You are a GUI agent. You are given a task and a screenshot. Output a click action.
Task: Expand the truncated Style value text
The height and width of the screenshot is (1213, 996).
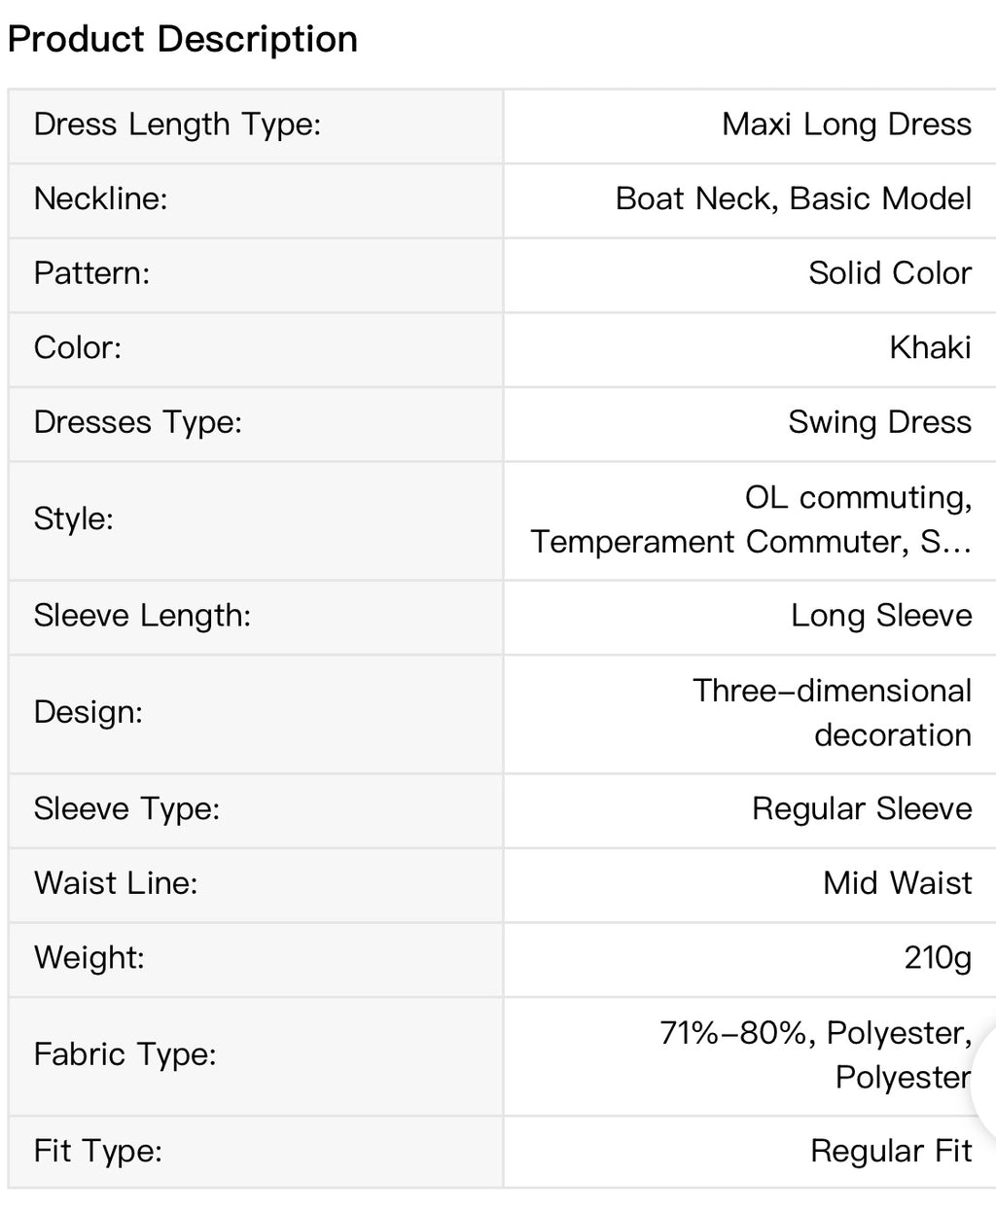point(751,519)
